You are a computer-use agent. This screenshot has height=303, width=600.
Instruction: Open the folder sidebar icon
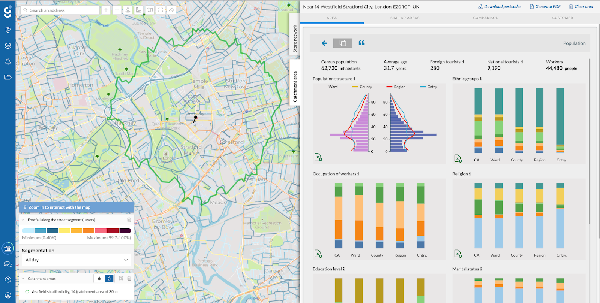click(8, 77)
